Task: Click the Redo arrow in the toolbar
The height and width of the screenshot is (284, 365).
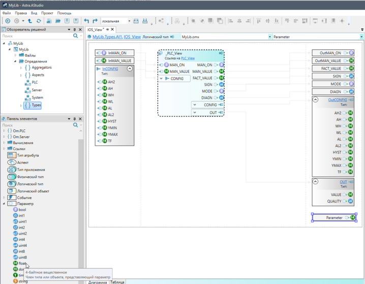Action: click(95, 21)
